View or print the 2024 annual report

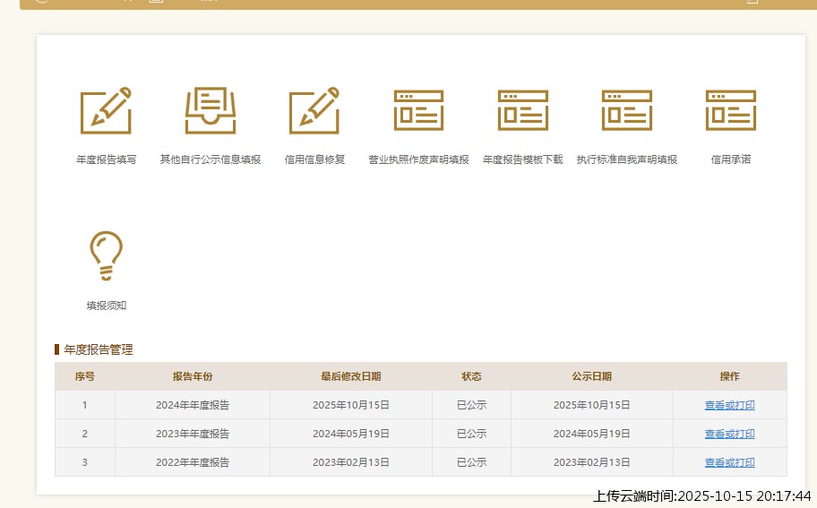tap(729, 405)
